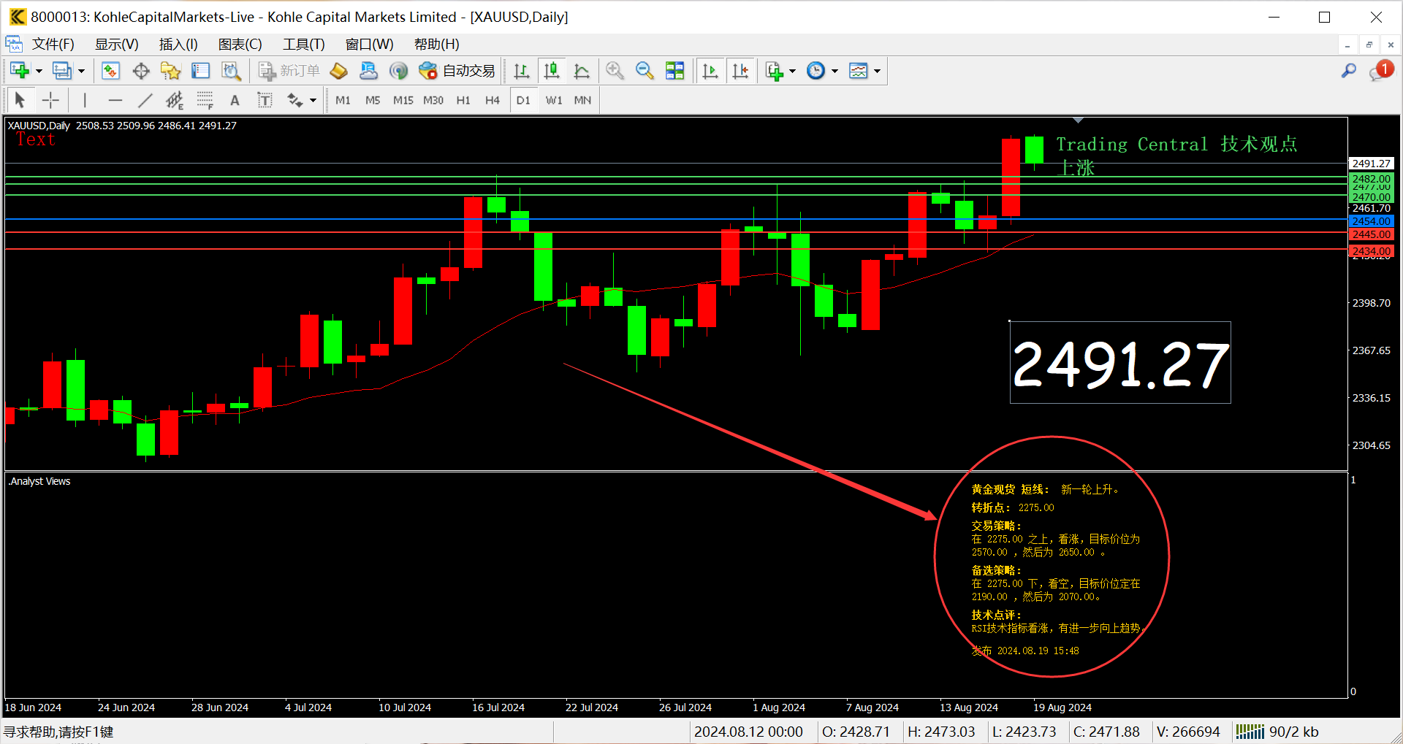
Task: Select the vertical line tool
Action: [85, 100]
